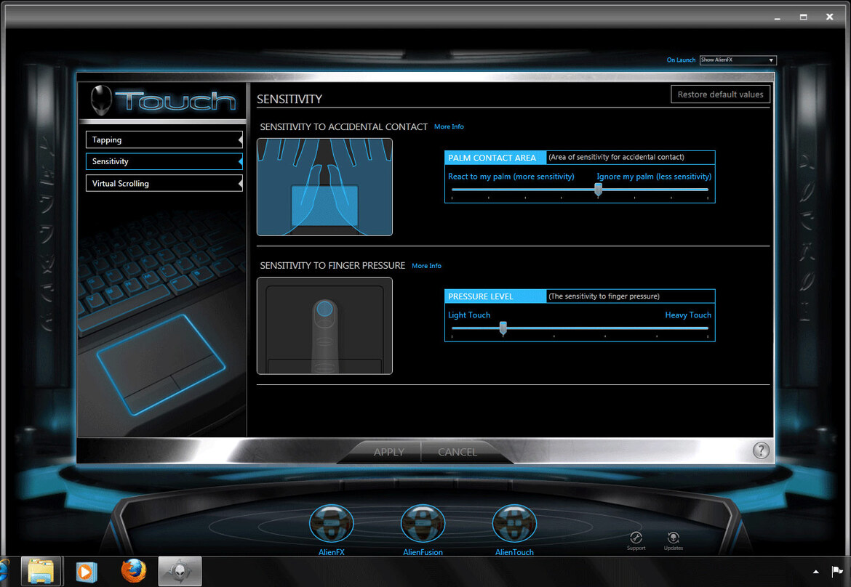Click the palm contact area slider handle
The image size is (851, 587).
point(598,190)
